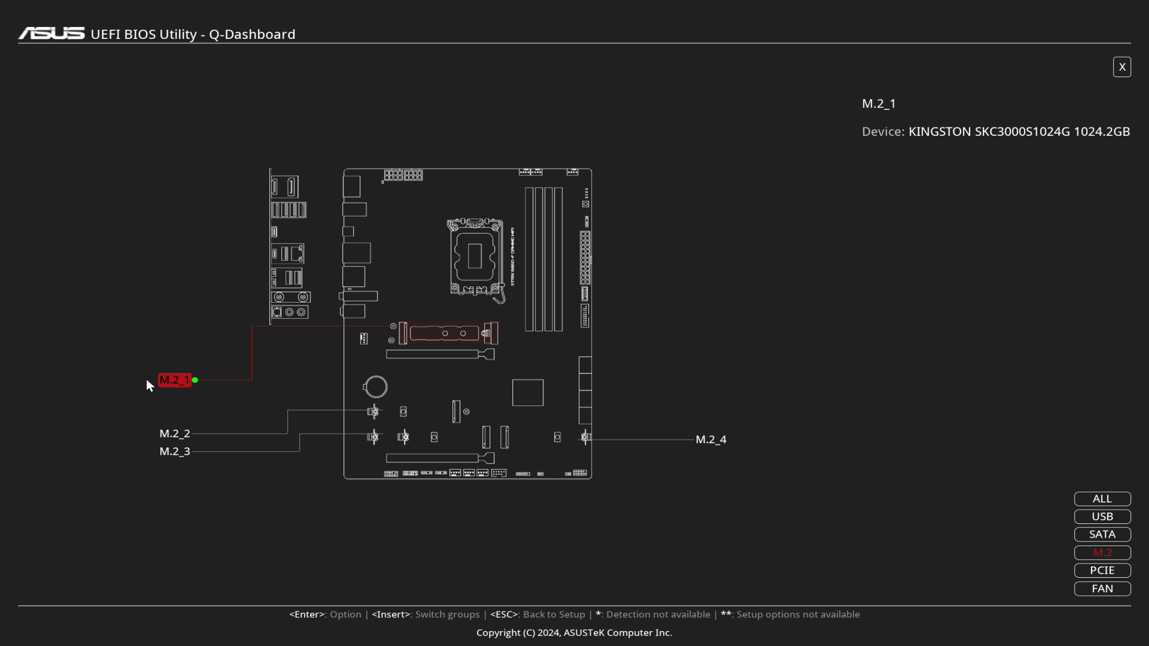Click the active M.2 group button
This screenshot has height=646, width=1149.
(1102, 553)
